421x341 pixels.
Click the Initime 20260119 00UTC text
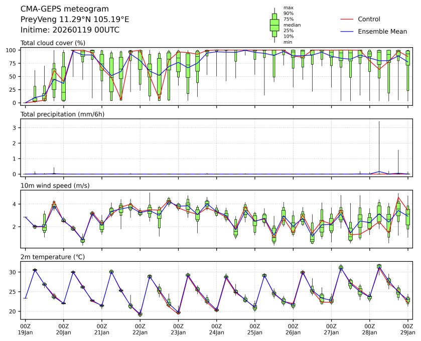coord(70,30)
